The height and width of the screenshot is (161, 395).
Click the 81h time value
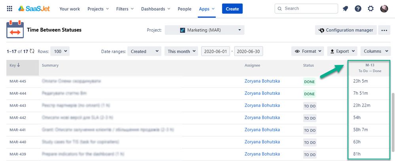tap(357, 154)
